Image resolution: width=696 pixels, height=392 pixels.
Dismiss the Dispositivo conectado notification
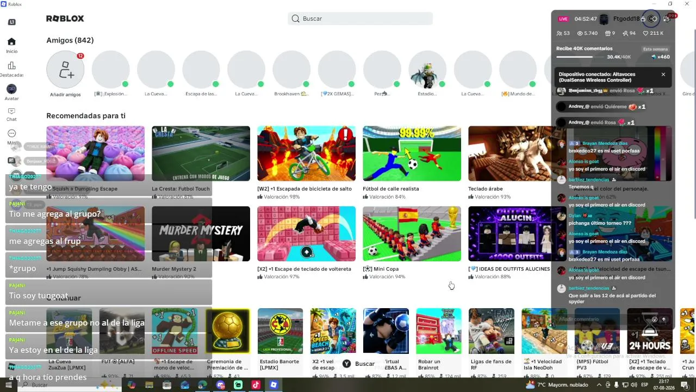663,75
